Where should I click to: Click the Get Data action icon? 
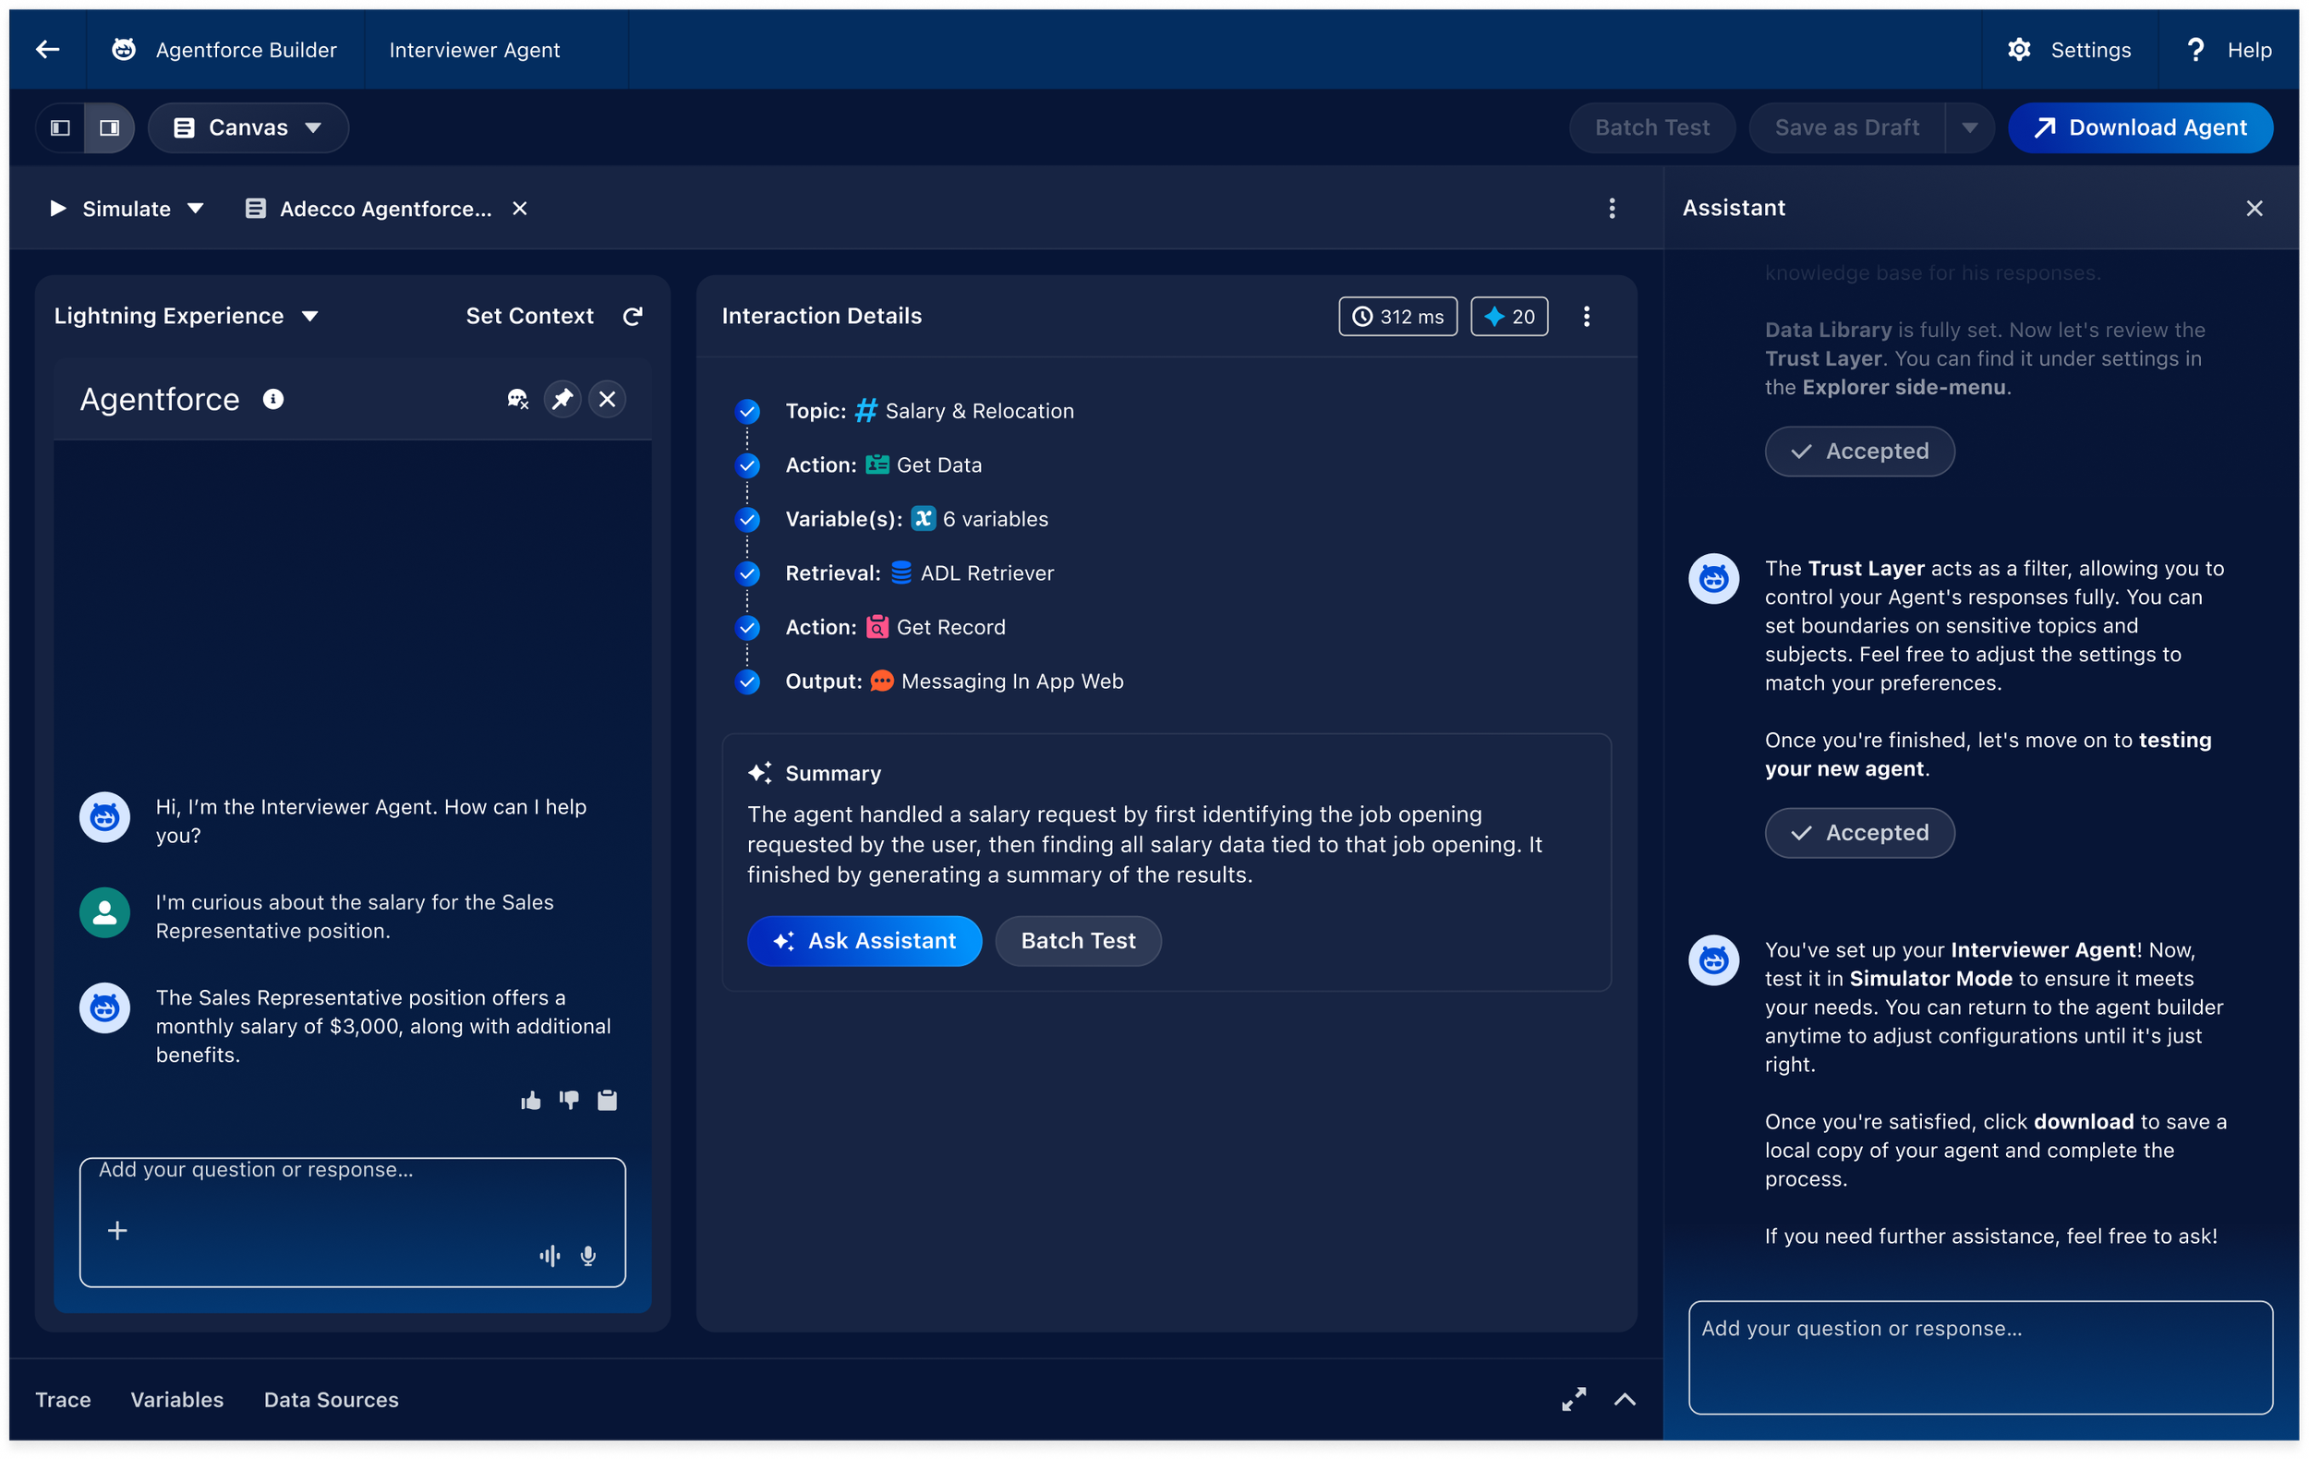tap(877, 464)
